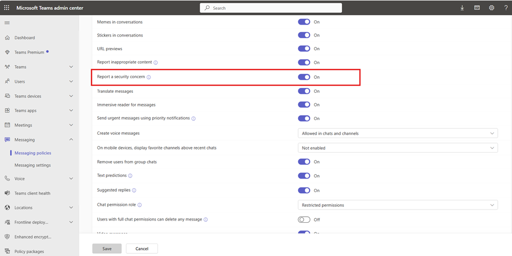Expand the Teams devices chevron
The image size is (512, 256).
71,96
